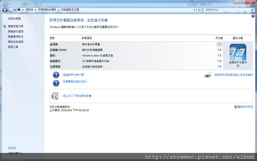
Task: Click the 7.7 base score badge
Action: tap(238, 52)
